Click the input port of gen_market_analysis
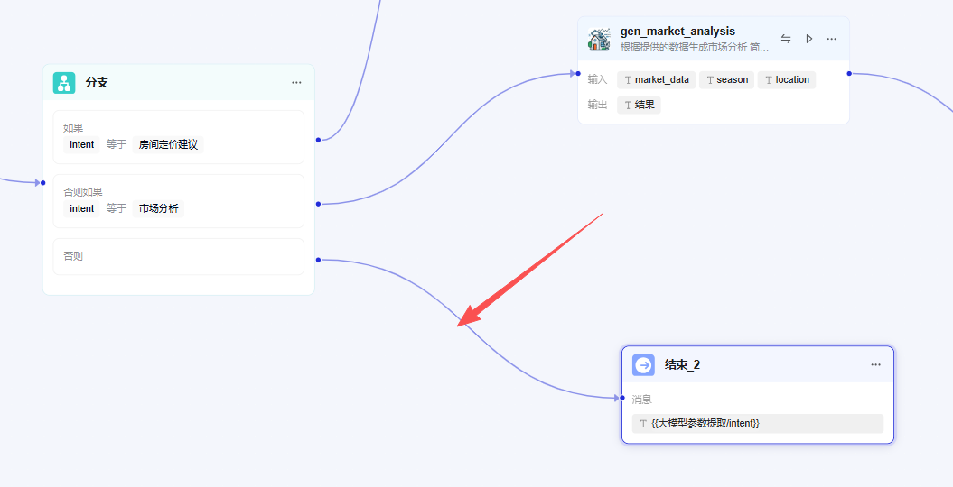Viewport: 953px width, 487px height. click(x=578, y=73)
